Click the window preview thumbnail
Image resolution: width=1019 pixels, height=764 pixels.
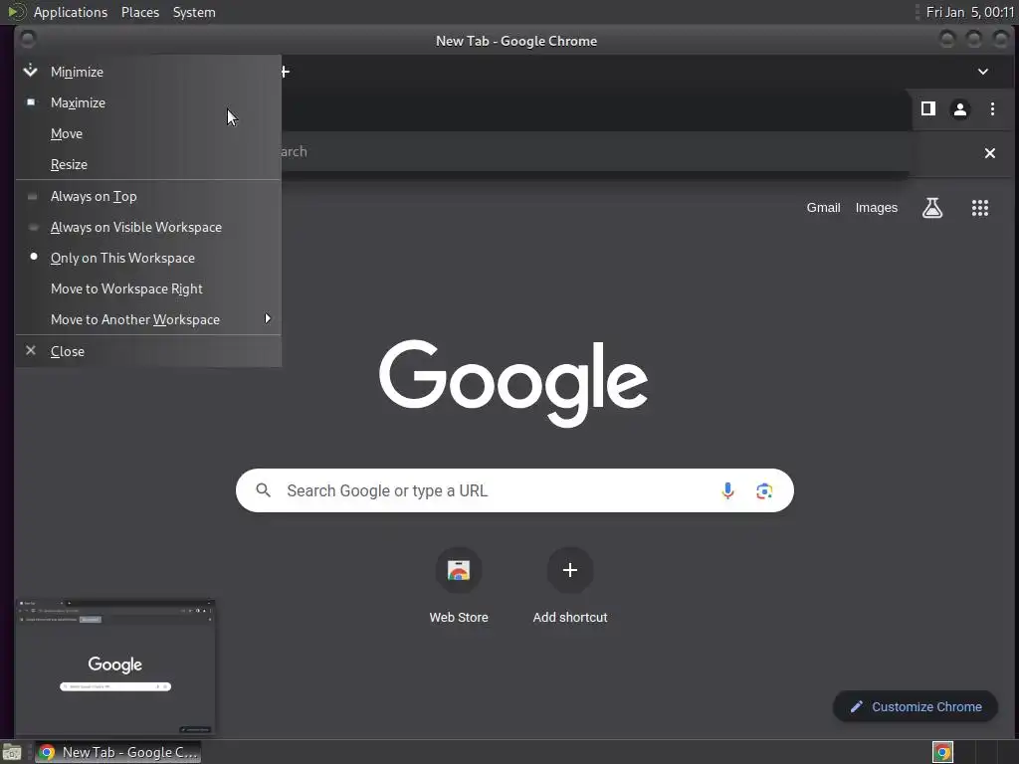115,668
